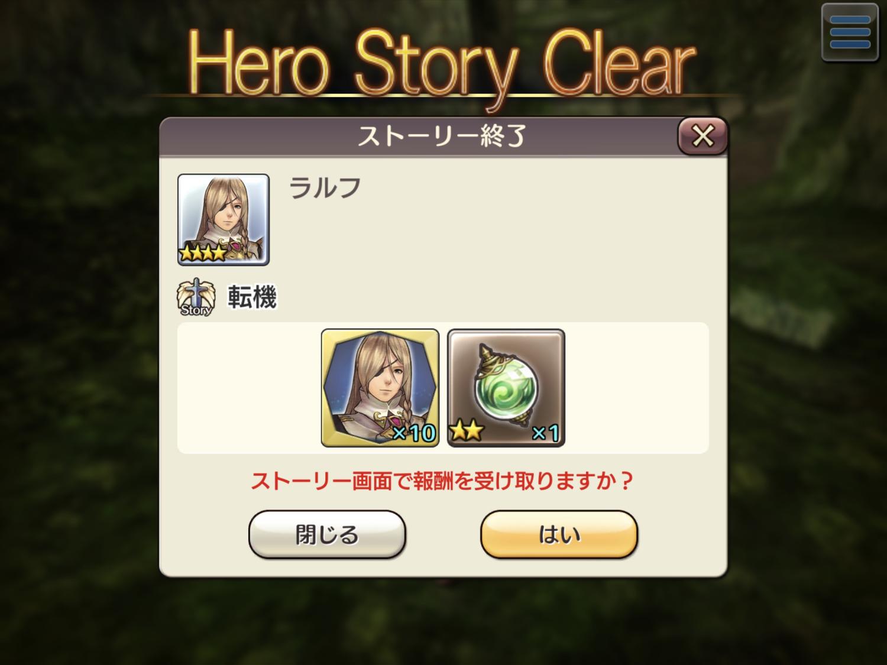This screenshot has width=887, height=665.
Task: Click the ストーリー終了 dialog title
Action: coord(442,137)
